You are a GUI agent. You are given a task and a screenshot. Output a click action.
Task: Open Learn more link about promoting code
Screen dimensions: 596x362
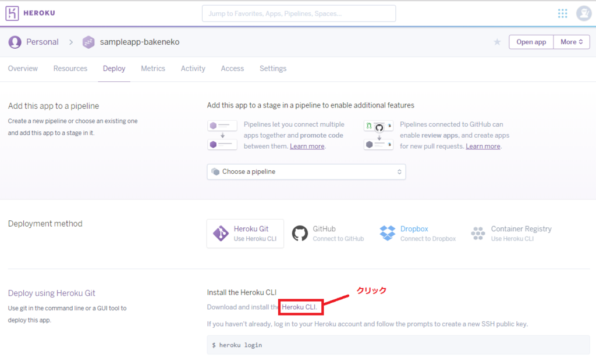click(x=307, y=146)
